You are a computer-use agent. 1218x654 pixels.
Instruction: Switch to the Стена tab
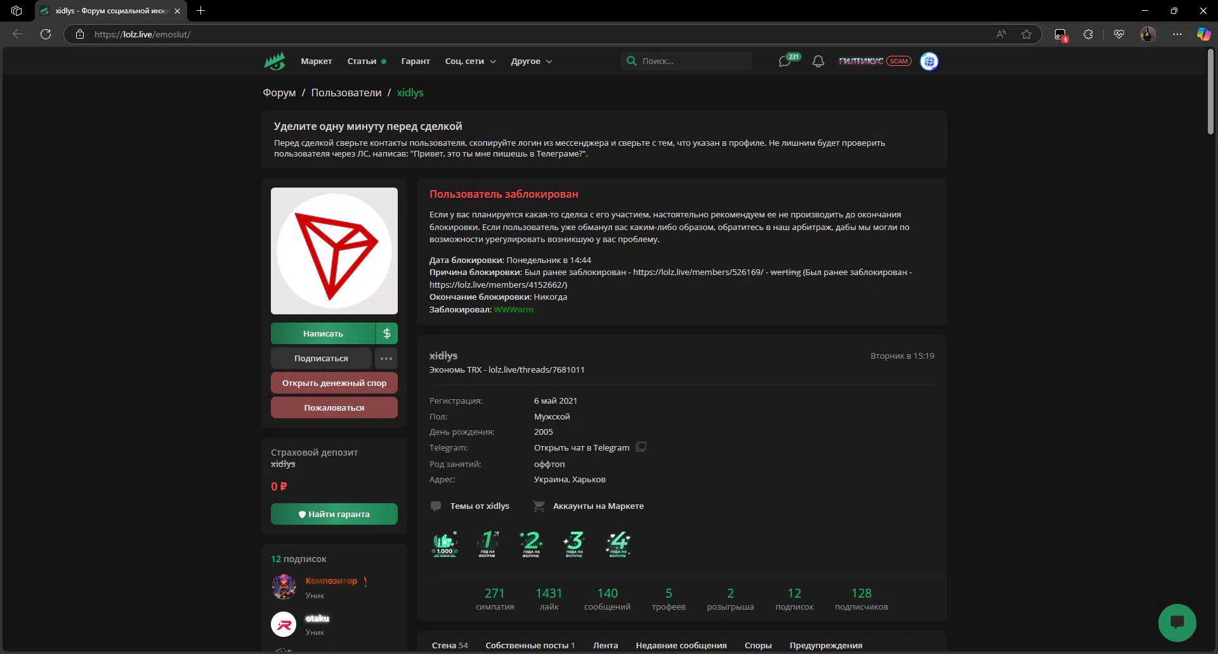(x=450, y=645)
